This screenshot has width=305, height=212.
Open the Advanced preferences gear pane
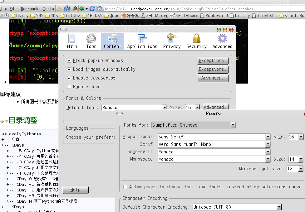(222, 41)
